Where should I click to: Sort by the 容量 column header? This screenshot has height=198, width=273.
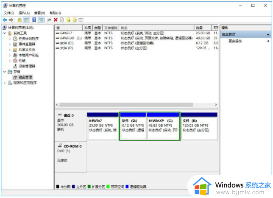tap(203, 28)
